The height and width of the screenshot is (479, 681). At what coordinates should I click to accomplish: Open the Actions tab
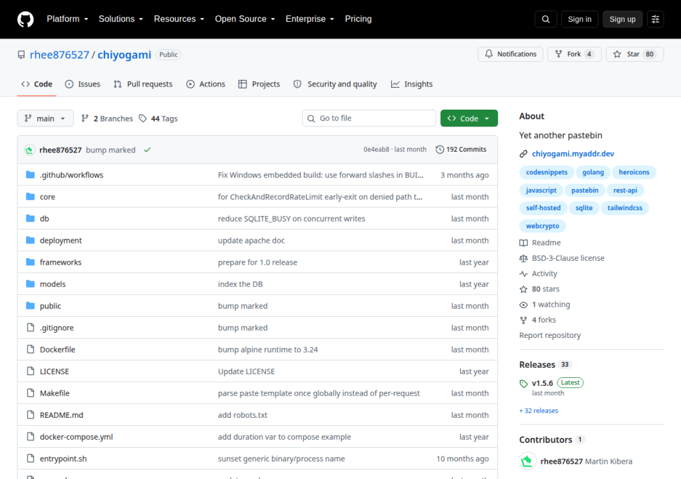pos(206,84)
